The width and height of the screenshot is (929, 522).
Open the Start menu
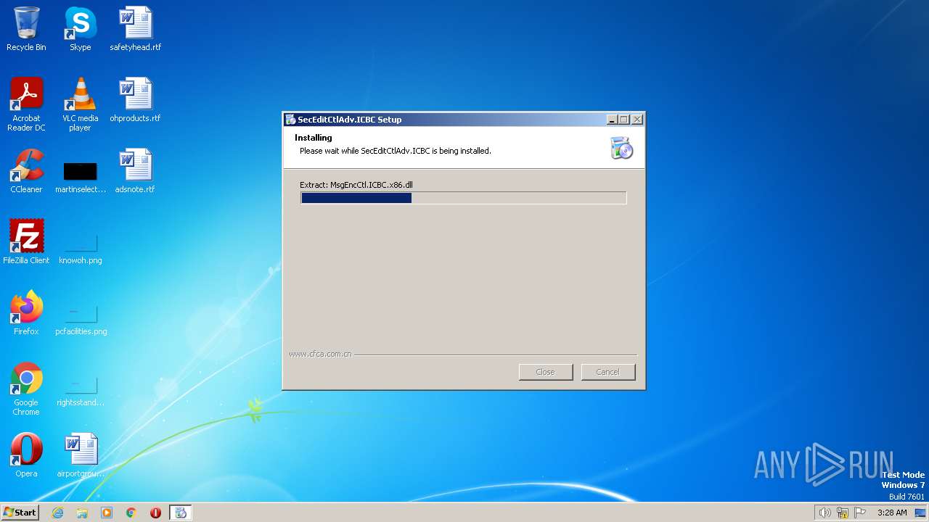(20, 513)
